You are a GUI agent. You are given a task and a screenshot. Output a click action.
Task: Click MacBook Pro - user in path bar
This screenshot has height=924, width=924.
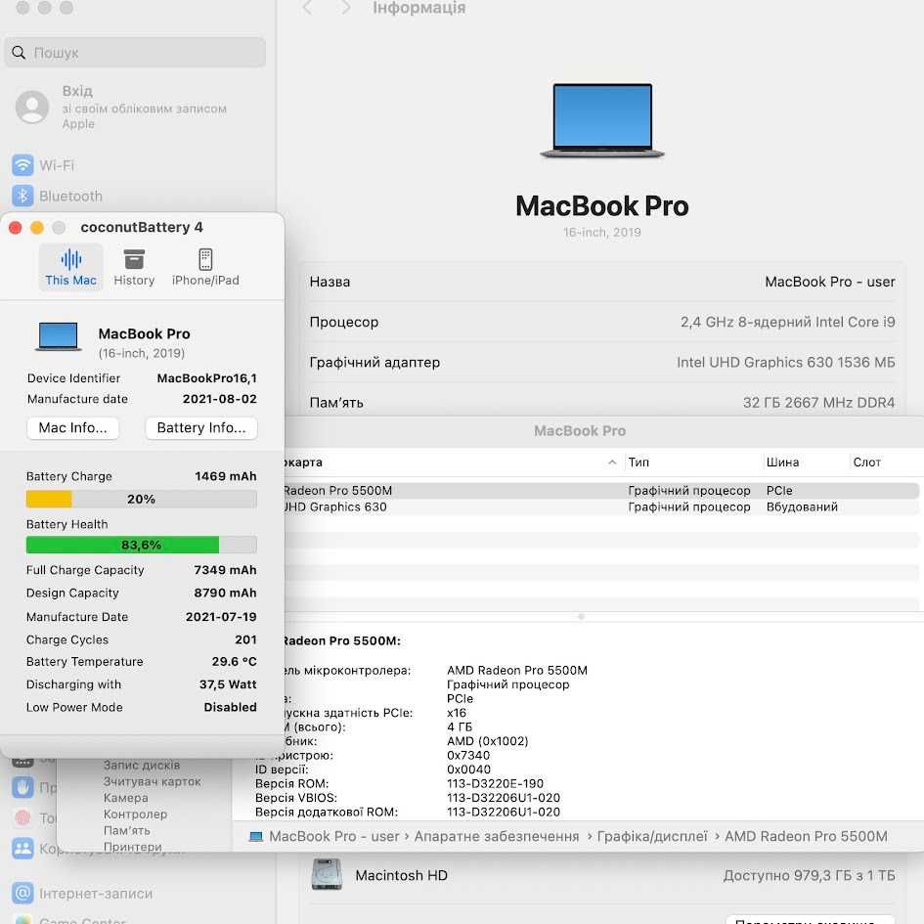coord(334,836)
